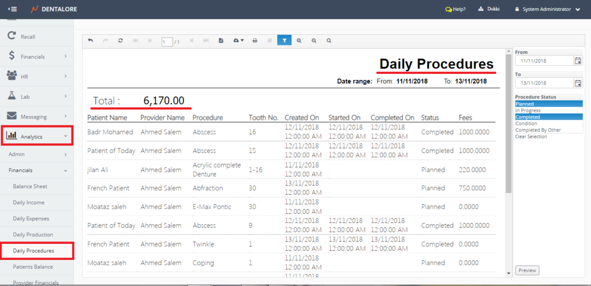This screenshot has height=286, width=591.
Task: Select Planned in the Procedure Status list
Action: click(548, 104)
